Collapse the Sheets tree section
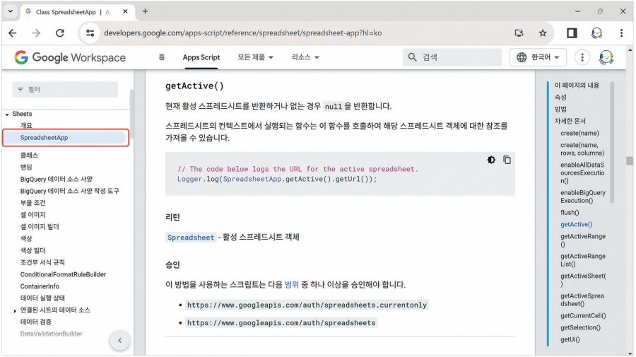The height and width of the screenshot is (357, 636). [x=7, y=115]
